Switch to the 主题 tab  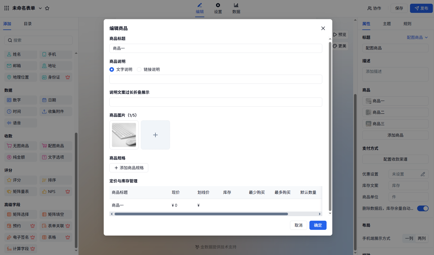pos(387,24)
